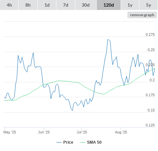Click the blue Price legend line marker
The height and width of the screenshot is (151, 158).
(59, 142)
